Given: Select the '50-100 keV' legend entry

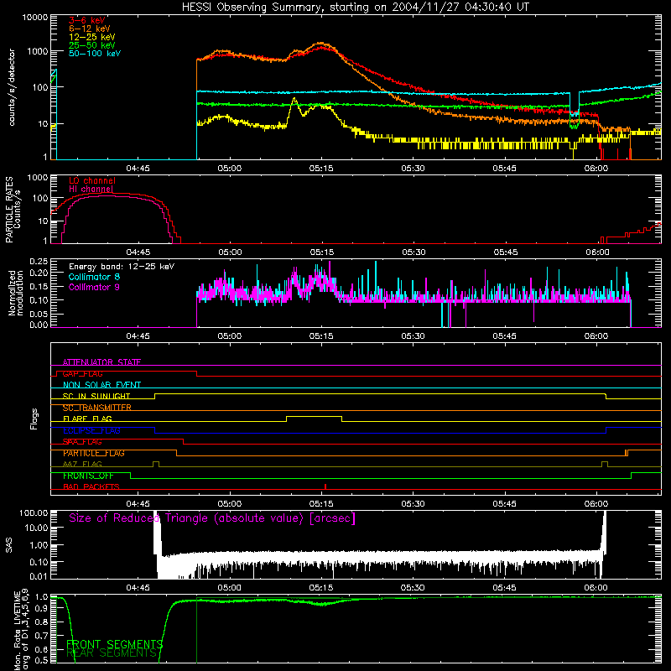Looking at the screenshot, I should pyautogui.click(x=95, y=54).
